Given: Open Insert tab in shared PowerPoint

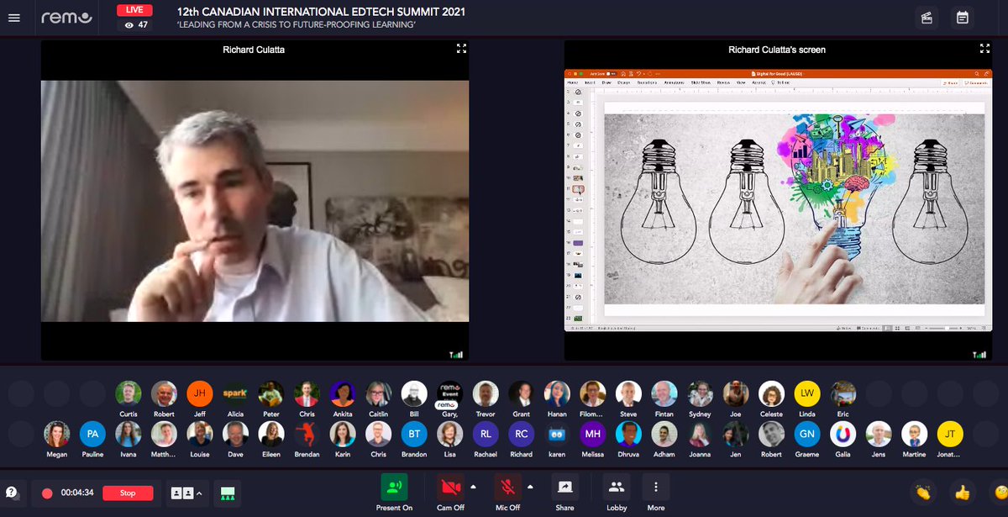Looking at the screenshot, I should tap(590, 82).
